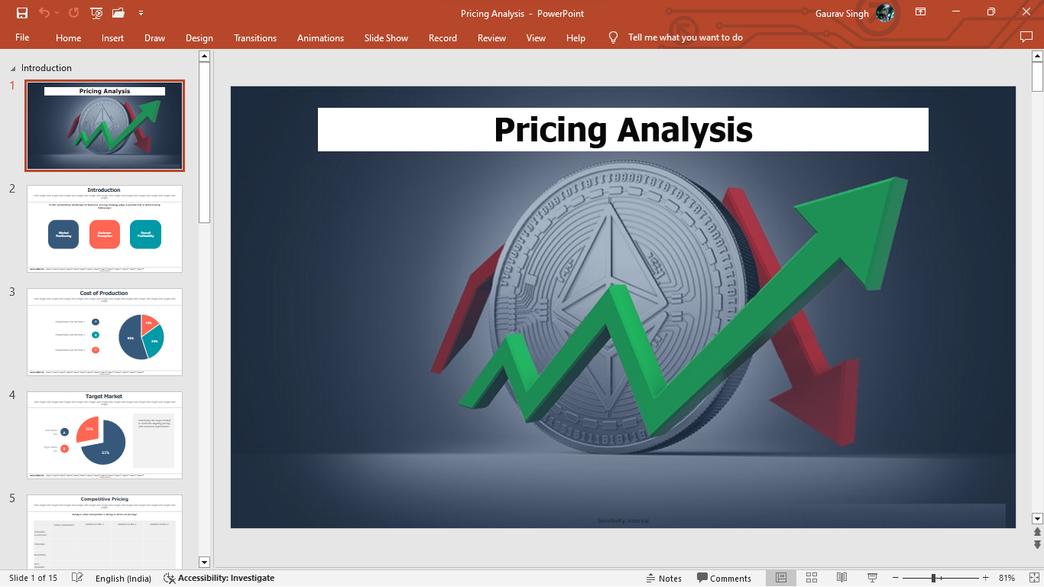The width and height of the screenshot is (1044, 587).
Task: Open Accessibility: Investigate checker
Action: tap(219, 579)
